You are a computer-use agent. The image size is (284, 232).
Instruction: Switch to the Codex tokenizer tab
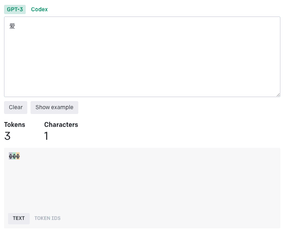(39, 9)
